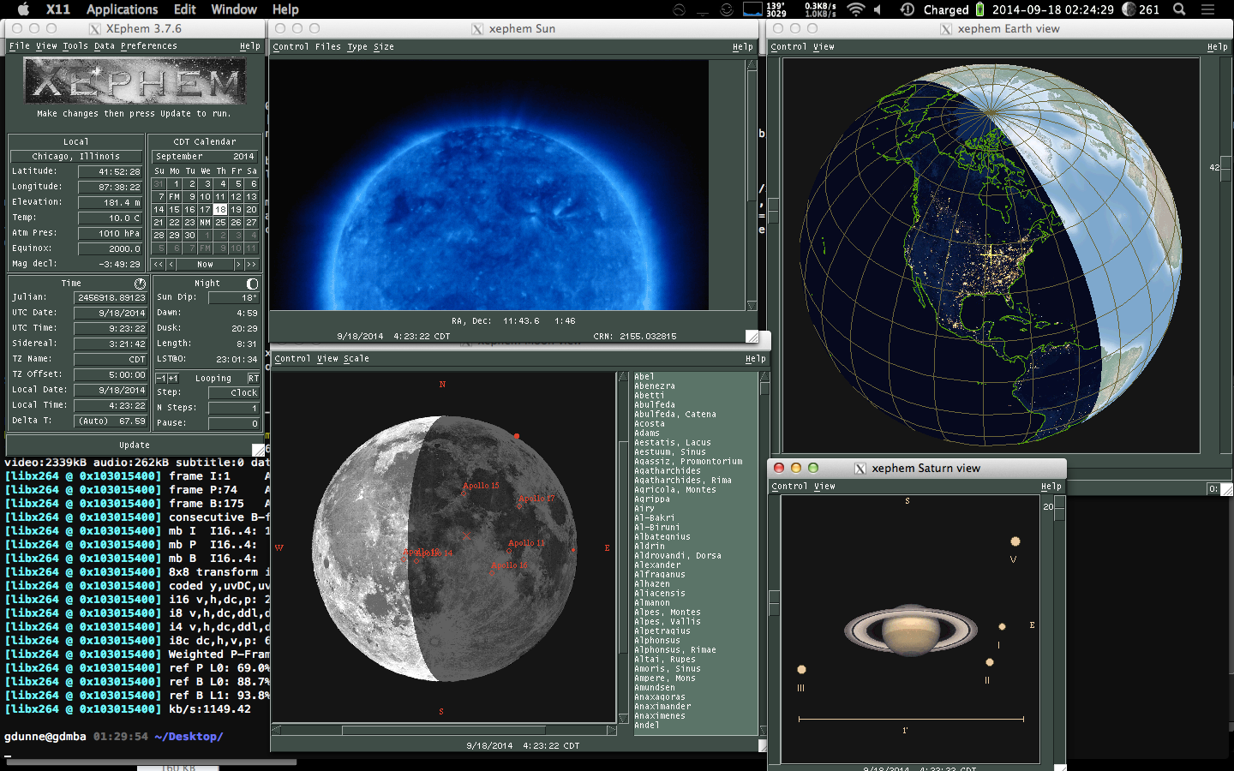Image resolution: width=1234 pixels, height=771 pixels.
Task: Go back one year with << button
Action: [158, 265]
